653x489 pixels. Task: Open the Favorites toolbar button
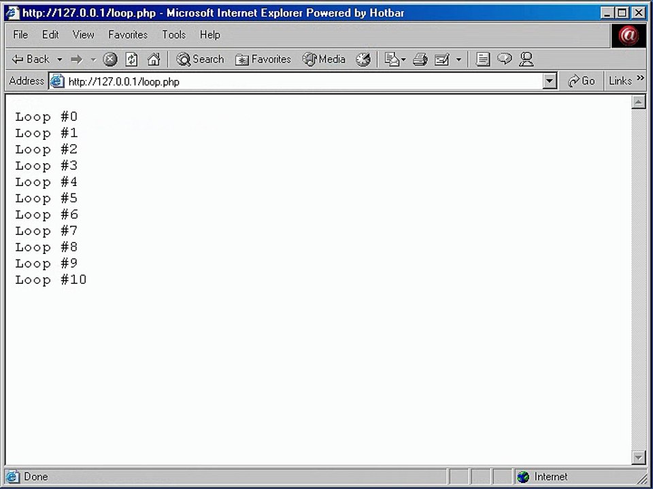[263, 60]
